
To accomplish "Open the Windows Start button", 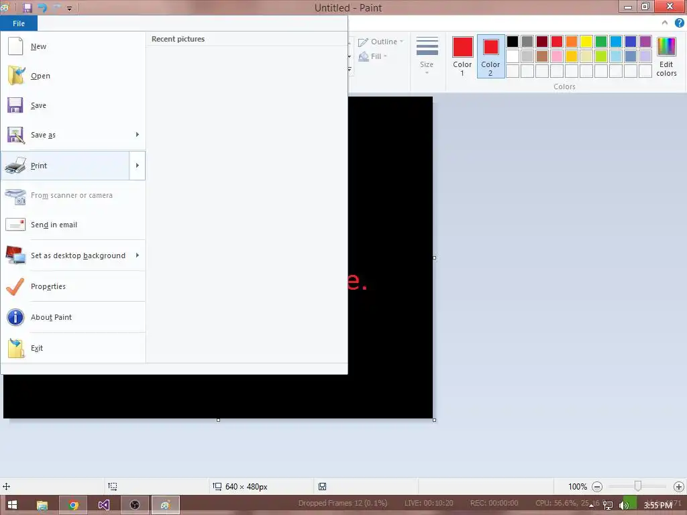I will pos(12,505).
